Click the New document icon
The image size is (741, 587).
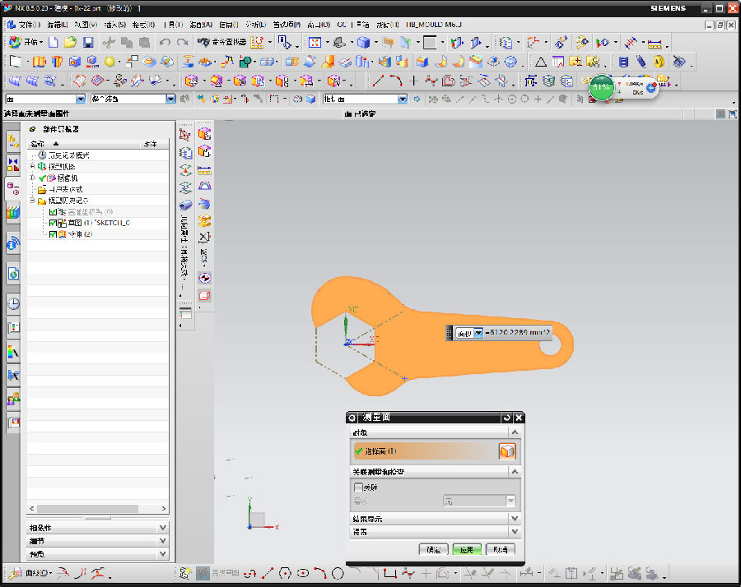pyautogui.click(x=54, y=42)
